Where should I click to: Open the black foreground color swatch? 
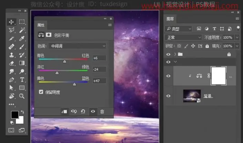[15, 115]
